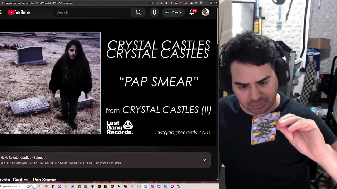Open the browser profile avatar
The height and width of the screenshot is (189, 337).
click(x=201, y=3)
